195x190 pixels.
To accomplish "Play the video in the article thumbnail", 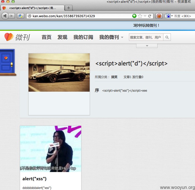I will (51, 149).
